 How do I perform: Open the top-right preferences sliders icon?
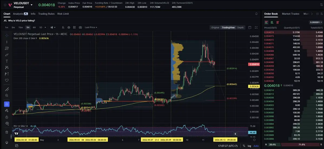coord(321,5)
